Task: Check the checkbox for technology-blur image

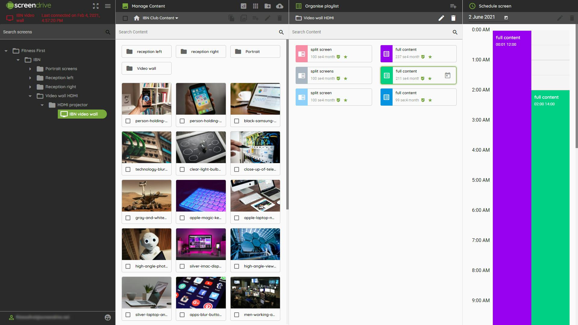Action: point(128,169)
